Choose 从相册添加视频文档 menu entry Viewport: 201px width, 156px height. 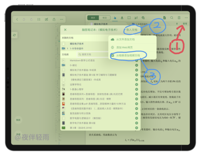tap(132, 55)
